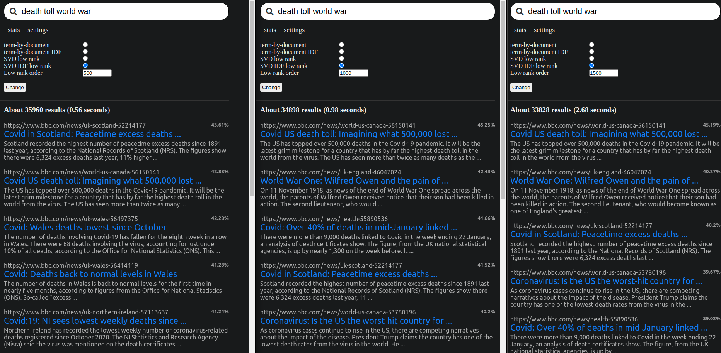721x353 pixels.
Task: Open the settings tab in left panel
Action: coord(38,30)
